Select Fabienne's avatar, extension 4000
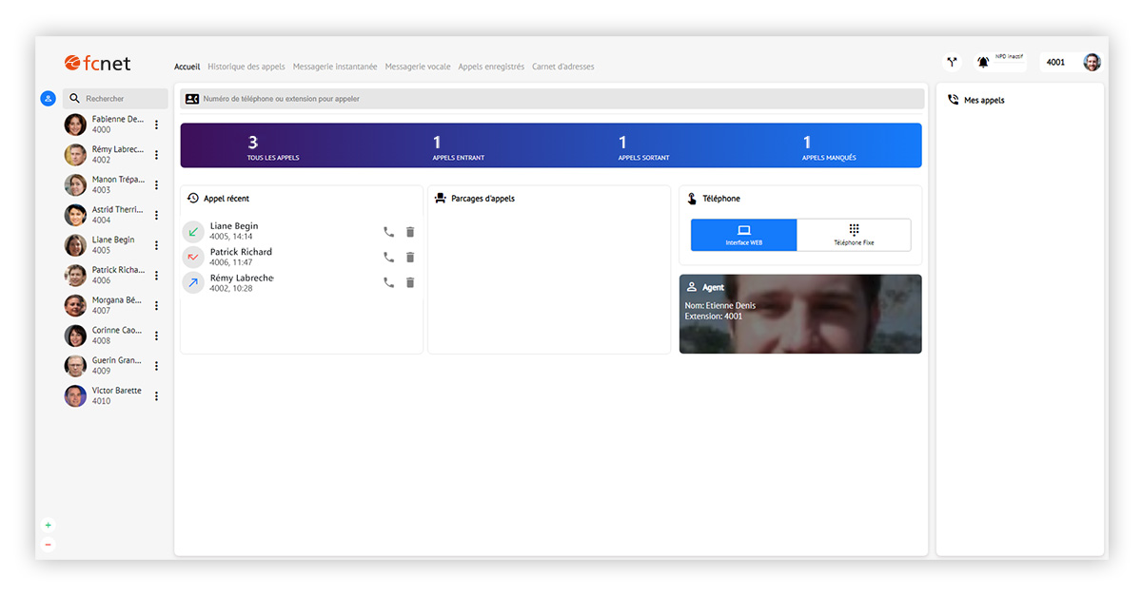 [75, 125]
